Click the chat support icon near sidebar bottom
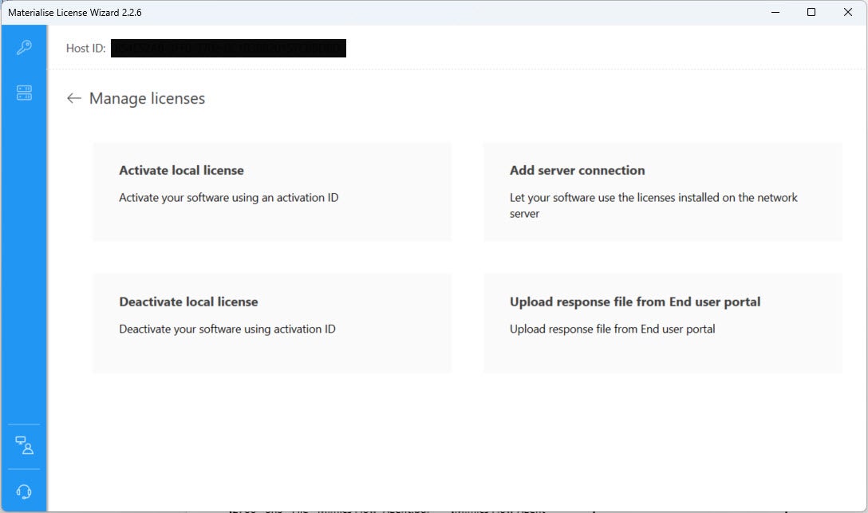Image resolution: width=868 pixels, height=513 pixels. pos(24,445)
